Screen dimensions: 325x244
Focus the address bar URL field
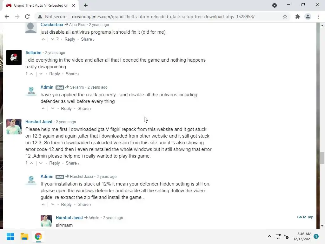click(163, 17)
